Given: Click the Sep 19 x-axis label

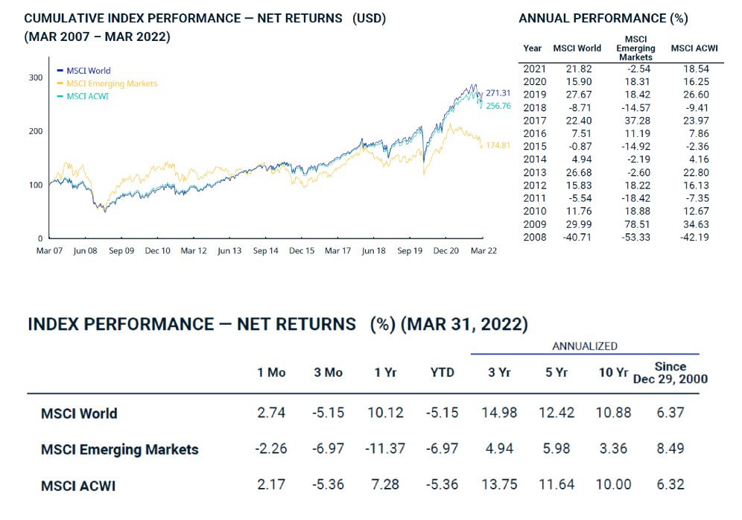Looking at the screenshot, I should (410, 251).
